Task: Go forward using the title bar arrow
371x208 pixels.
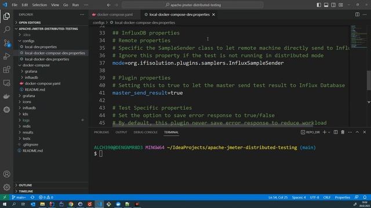Action: [116, 5]
